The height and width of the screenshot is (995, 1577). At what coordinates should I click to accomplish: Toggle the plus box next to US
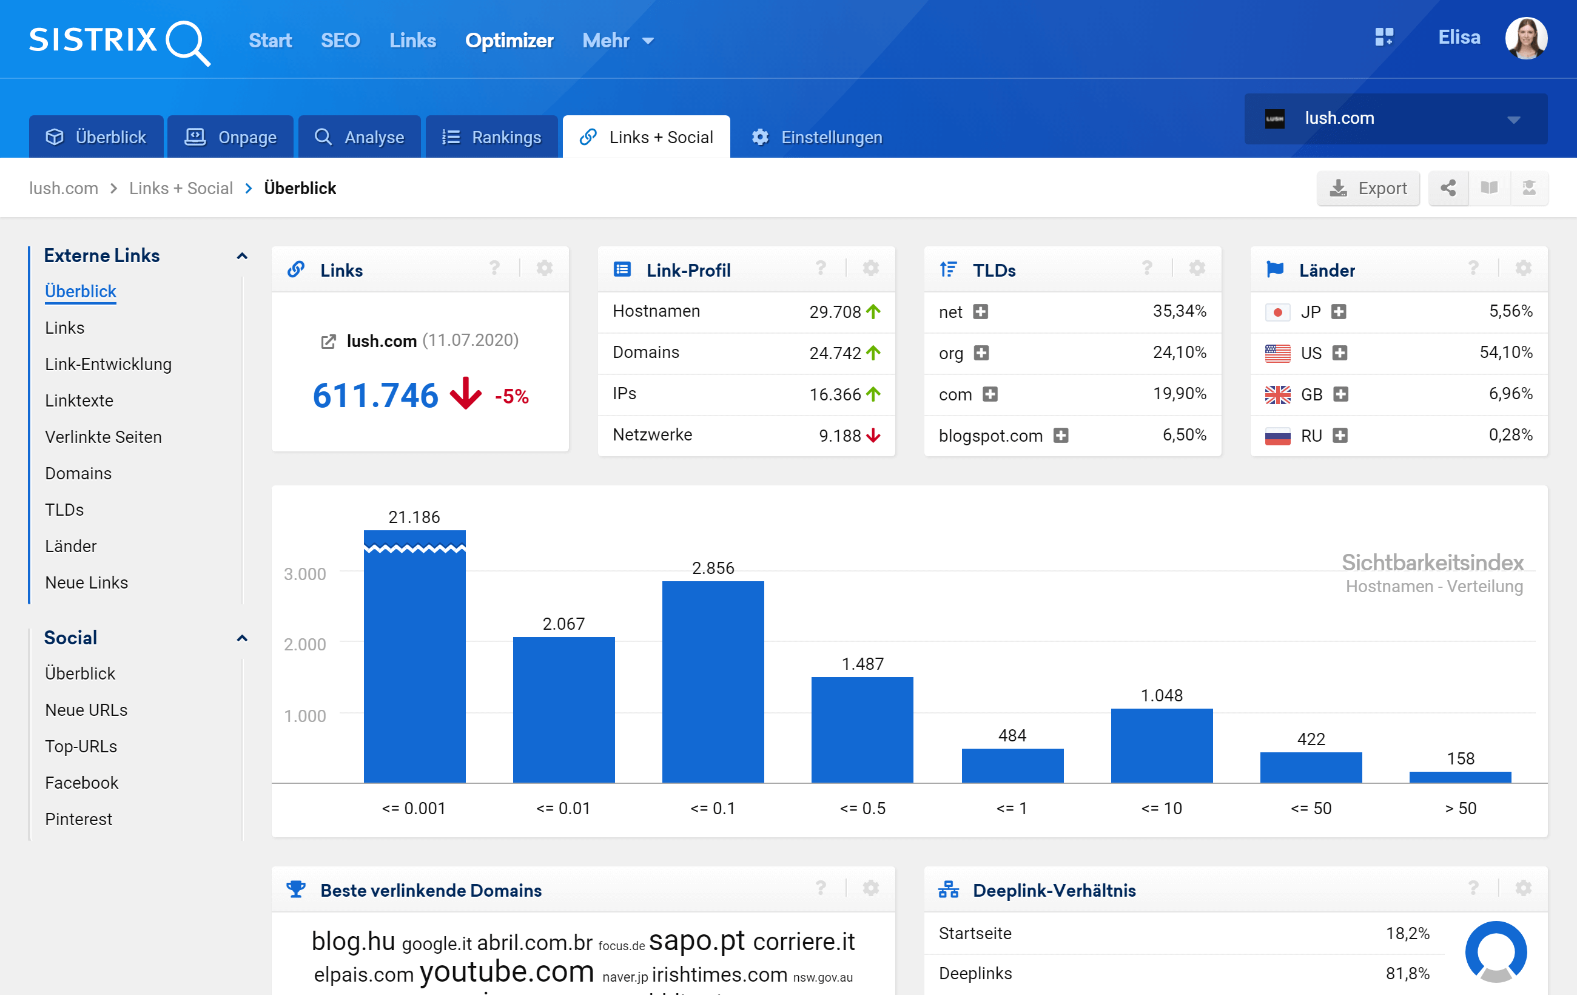[1340, 353]
